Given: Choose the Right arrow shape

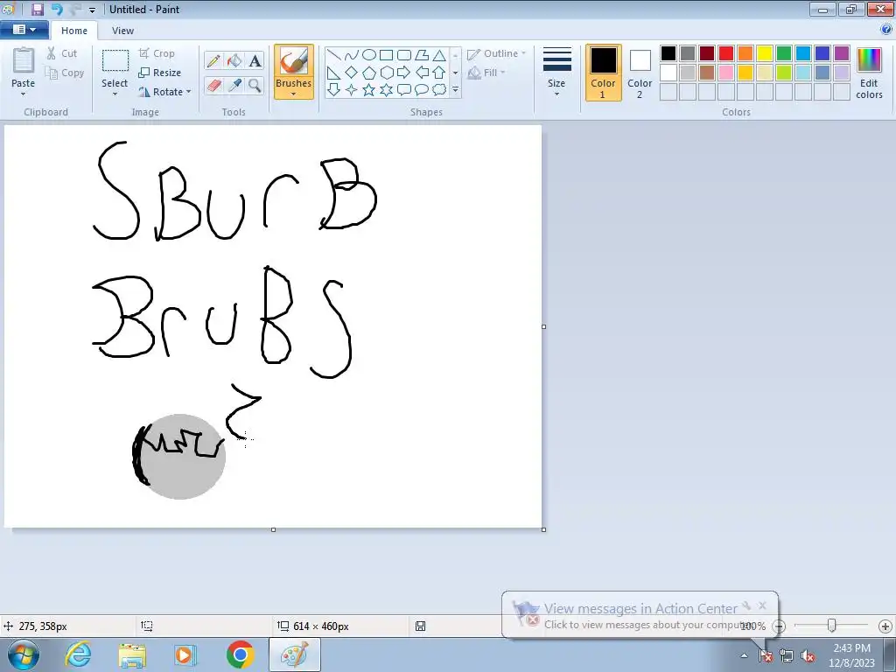Looking at the screenshot, I should click(404, 73).
